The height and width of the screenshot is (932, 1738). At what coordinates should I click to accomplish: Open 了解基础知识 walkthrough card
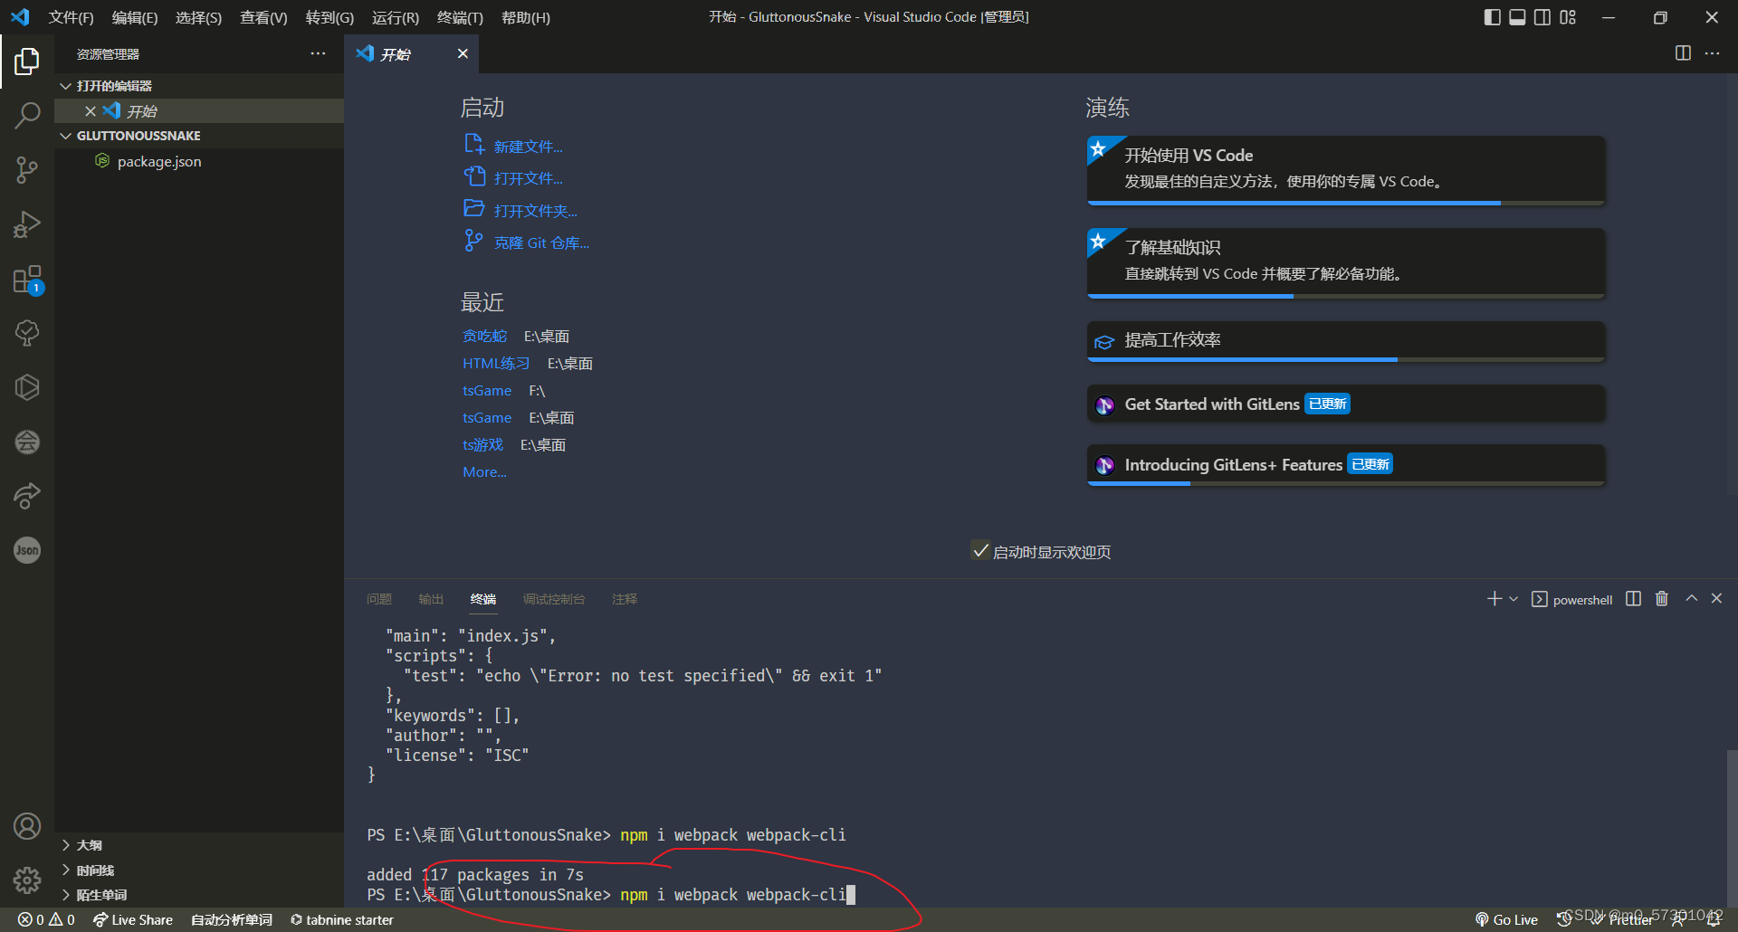click(x=1345, y=262)
